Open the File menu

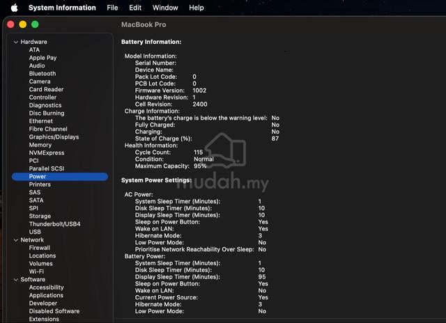tap(112, 8)
